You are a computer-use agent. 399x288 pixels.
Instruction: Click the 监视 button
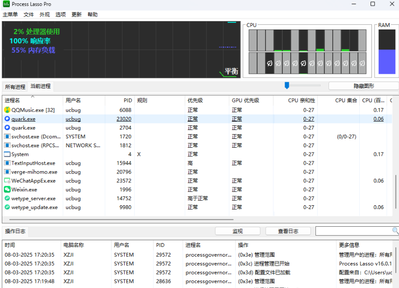coord(238,230)
